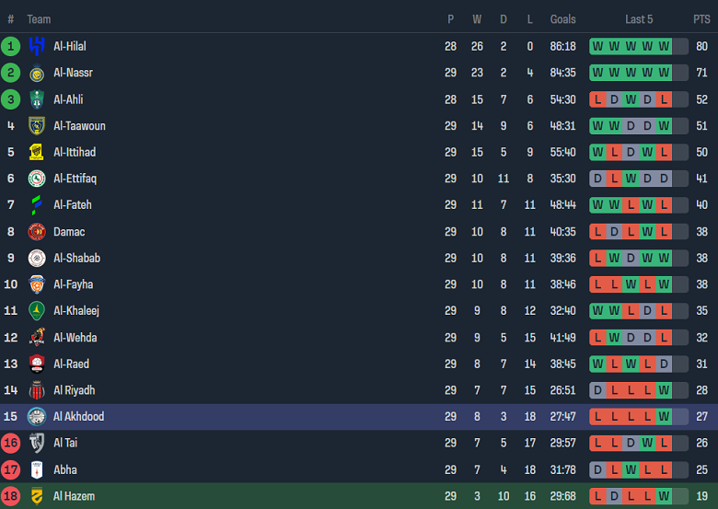
Task: Click the Al-Hilal club crest icon
Action: (37, 46)
